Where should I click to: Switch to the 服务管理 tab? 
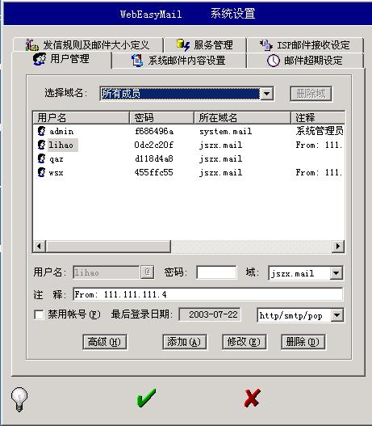[205, 44]
